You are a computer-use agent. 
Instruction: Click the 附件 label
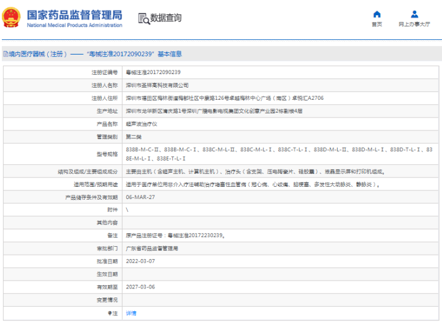click(x=112, y=210)
